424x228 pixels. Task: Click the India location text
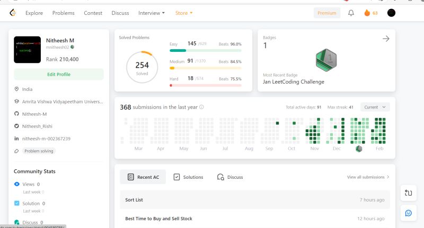coord(28,89)
